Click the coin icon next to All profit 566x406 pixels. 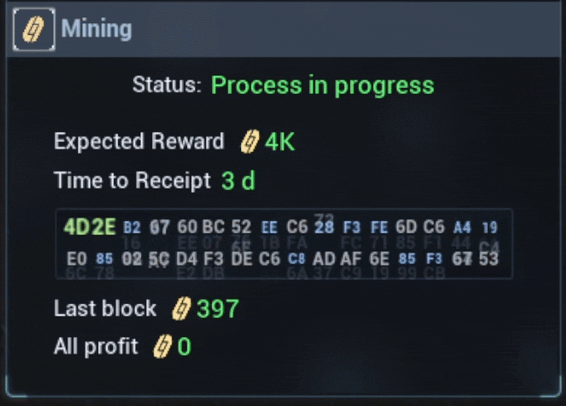(162, 346)
